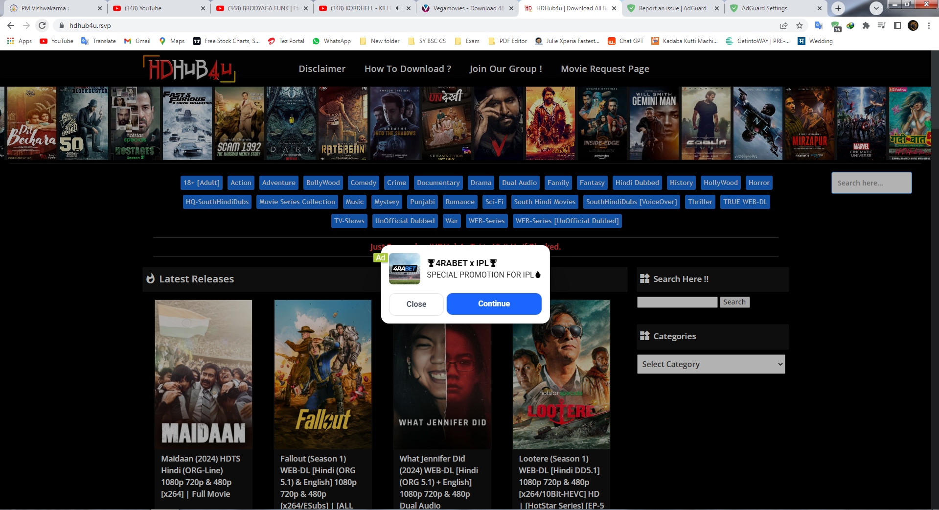Open a new browser tab

coord(838,8)
